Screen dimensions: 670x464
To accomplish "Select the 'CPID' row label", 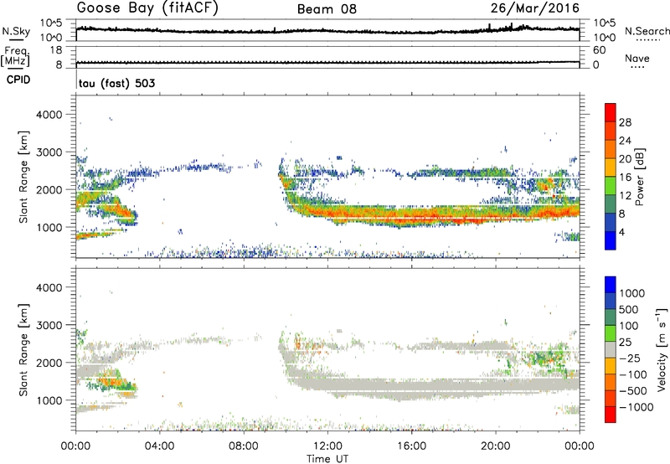I will (x=18, y=80).
